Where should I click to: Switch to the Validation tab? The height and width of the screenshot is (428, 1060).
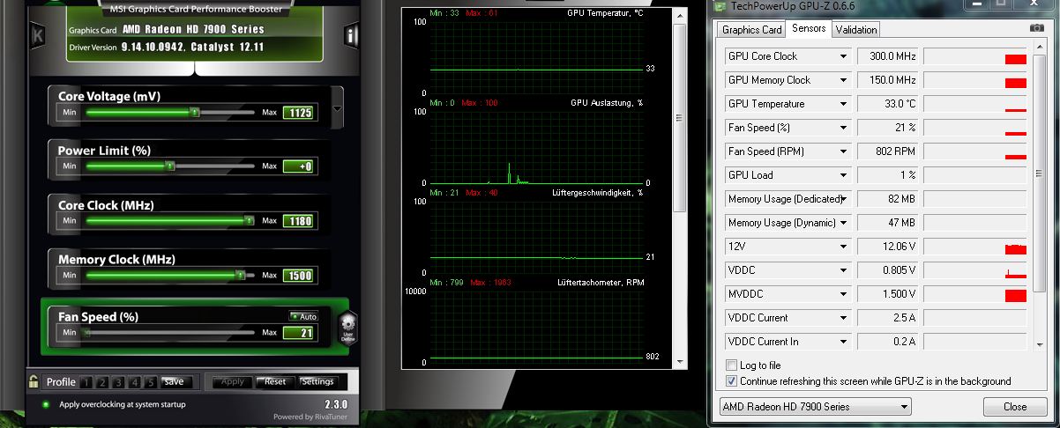tap(856, 30)
